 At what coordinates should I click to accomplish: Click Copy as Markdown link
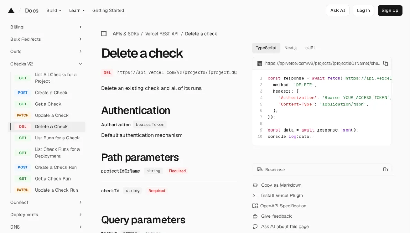point(281,185)
